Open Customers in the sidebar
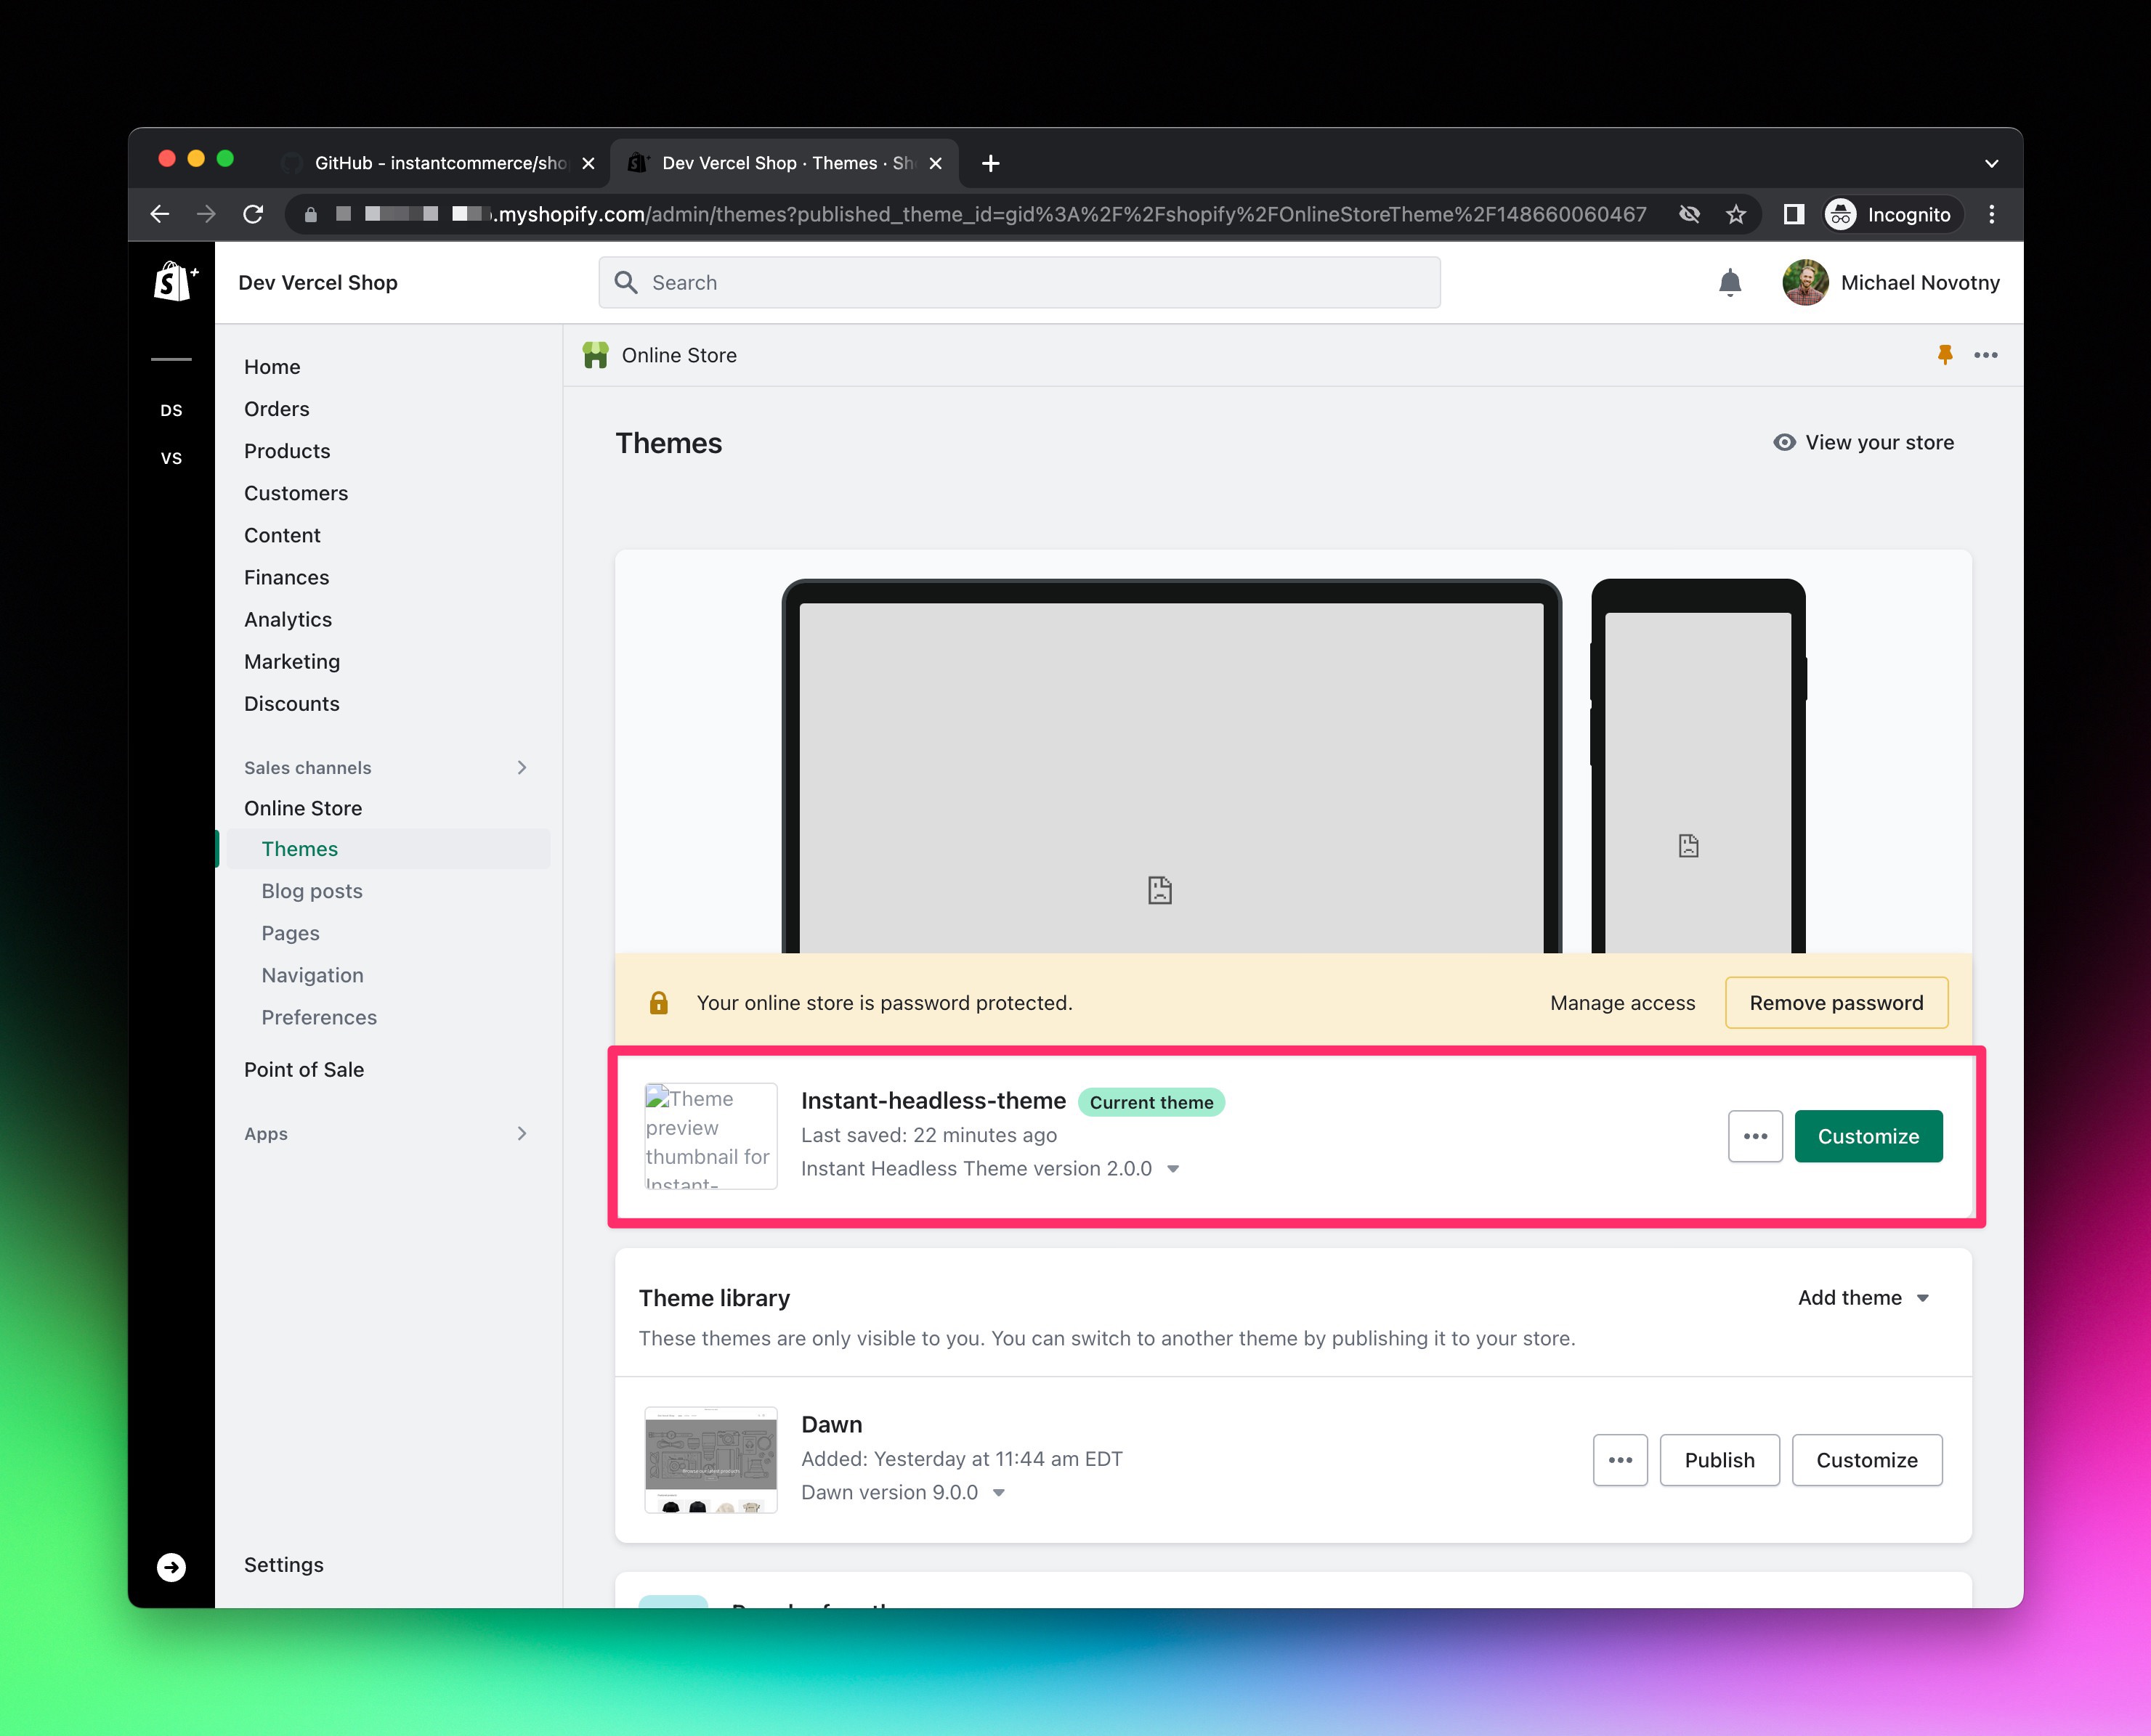The width and height of the screenshot is (2151, 1736). pyautogui.click(x=296, y=493)
